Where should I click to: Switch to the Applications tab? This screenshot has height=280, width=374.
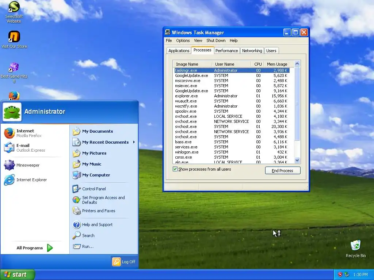click(179, 50)
